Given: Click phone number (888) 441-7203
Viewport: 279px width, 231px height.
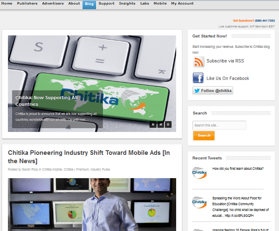Looking at the screenshot, I should coord(265,21).
